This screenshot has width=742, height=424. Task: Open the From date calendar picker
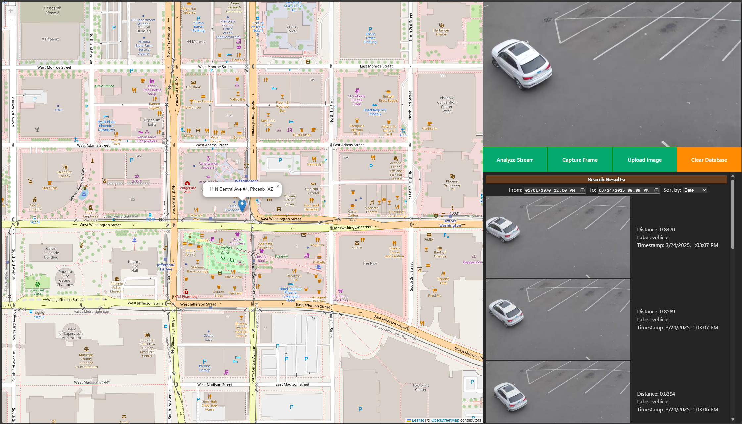583,190
